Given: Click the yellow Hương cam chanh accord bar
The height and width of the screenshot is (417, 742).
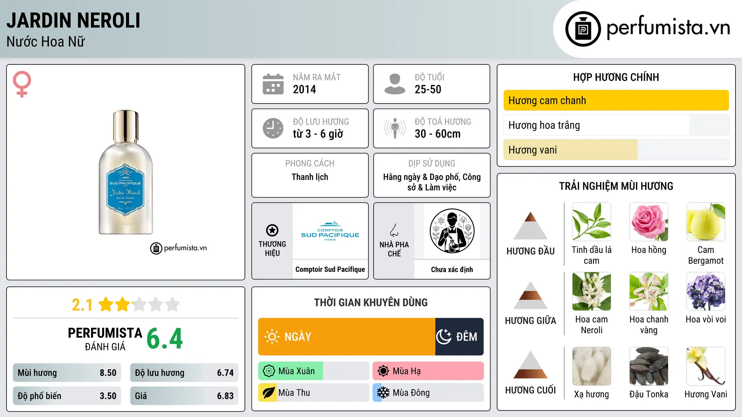Looking at the screenshot, I should (x=616, y=100).
